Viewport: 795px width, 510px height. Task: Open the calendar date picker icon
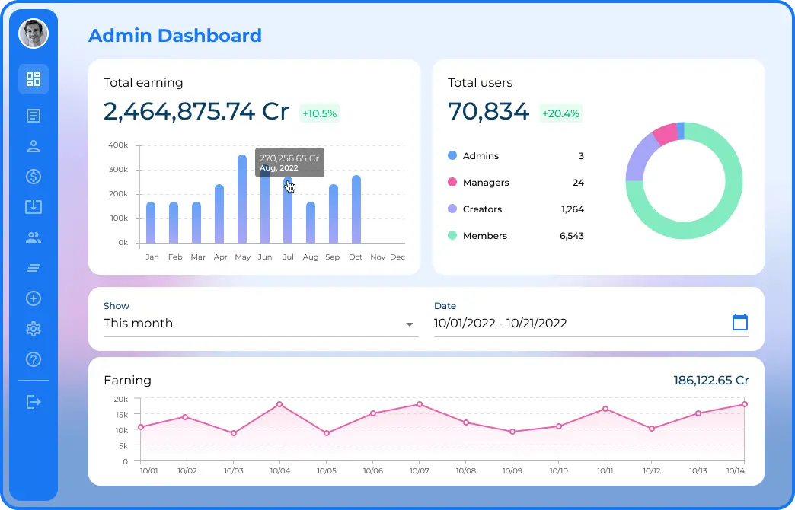pos(739,322)
